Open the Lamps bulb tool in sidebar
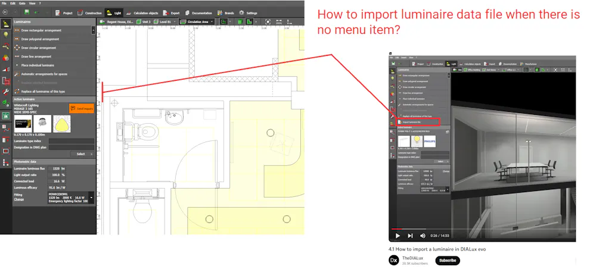 pos(6,35)
